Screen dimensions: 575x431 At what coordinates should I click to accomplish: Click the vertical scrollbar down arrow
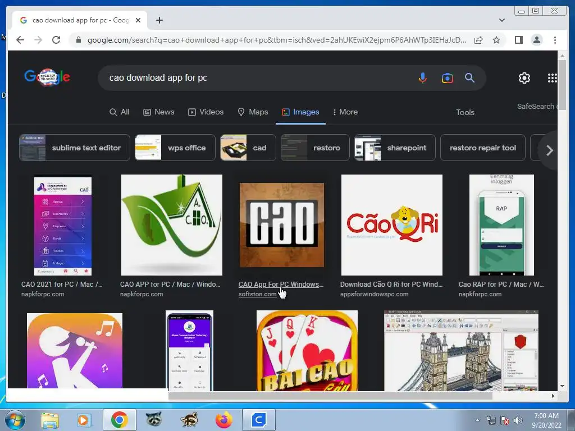point(562,386)
